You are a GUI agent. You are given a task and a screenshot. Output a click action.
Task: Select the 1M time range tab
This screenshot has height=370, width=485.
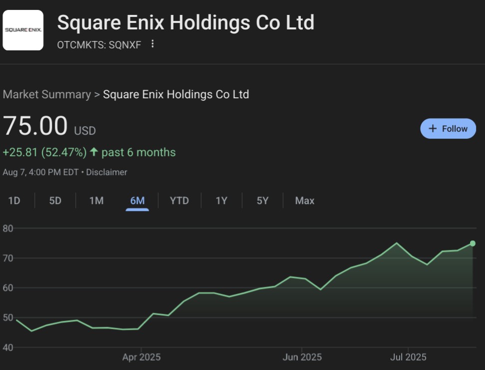[x=96, y=200]
